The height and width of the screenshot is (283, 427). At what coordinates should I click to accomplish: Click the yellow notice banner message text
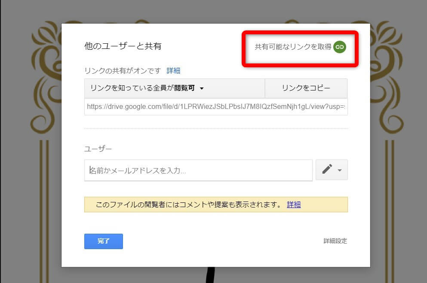(188, 205)
